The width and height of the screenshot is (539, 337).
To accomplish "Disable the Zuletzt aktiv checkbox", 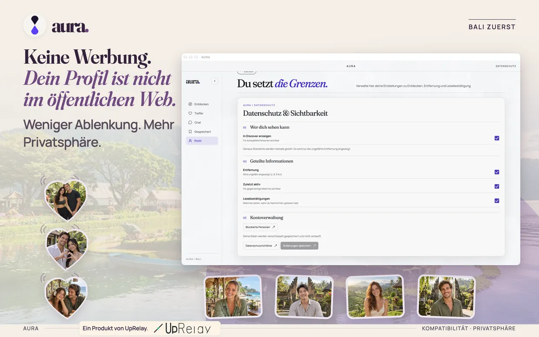I will click(497, 187).
